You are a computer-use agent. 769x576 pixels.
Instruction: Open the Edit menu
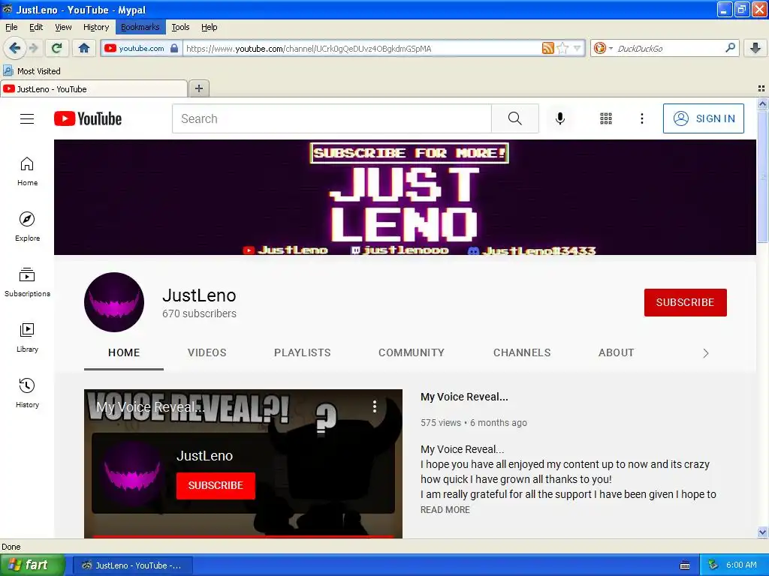tap(36, 27)
